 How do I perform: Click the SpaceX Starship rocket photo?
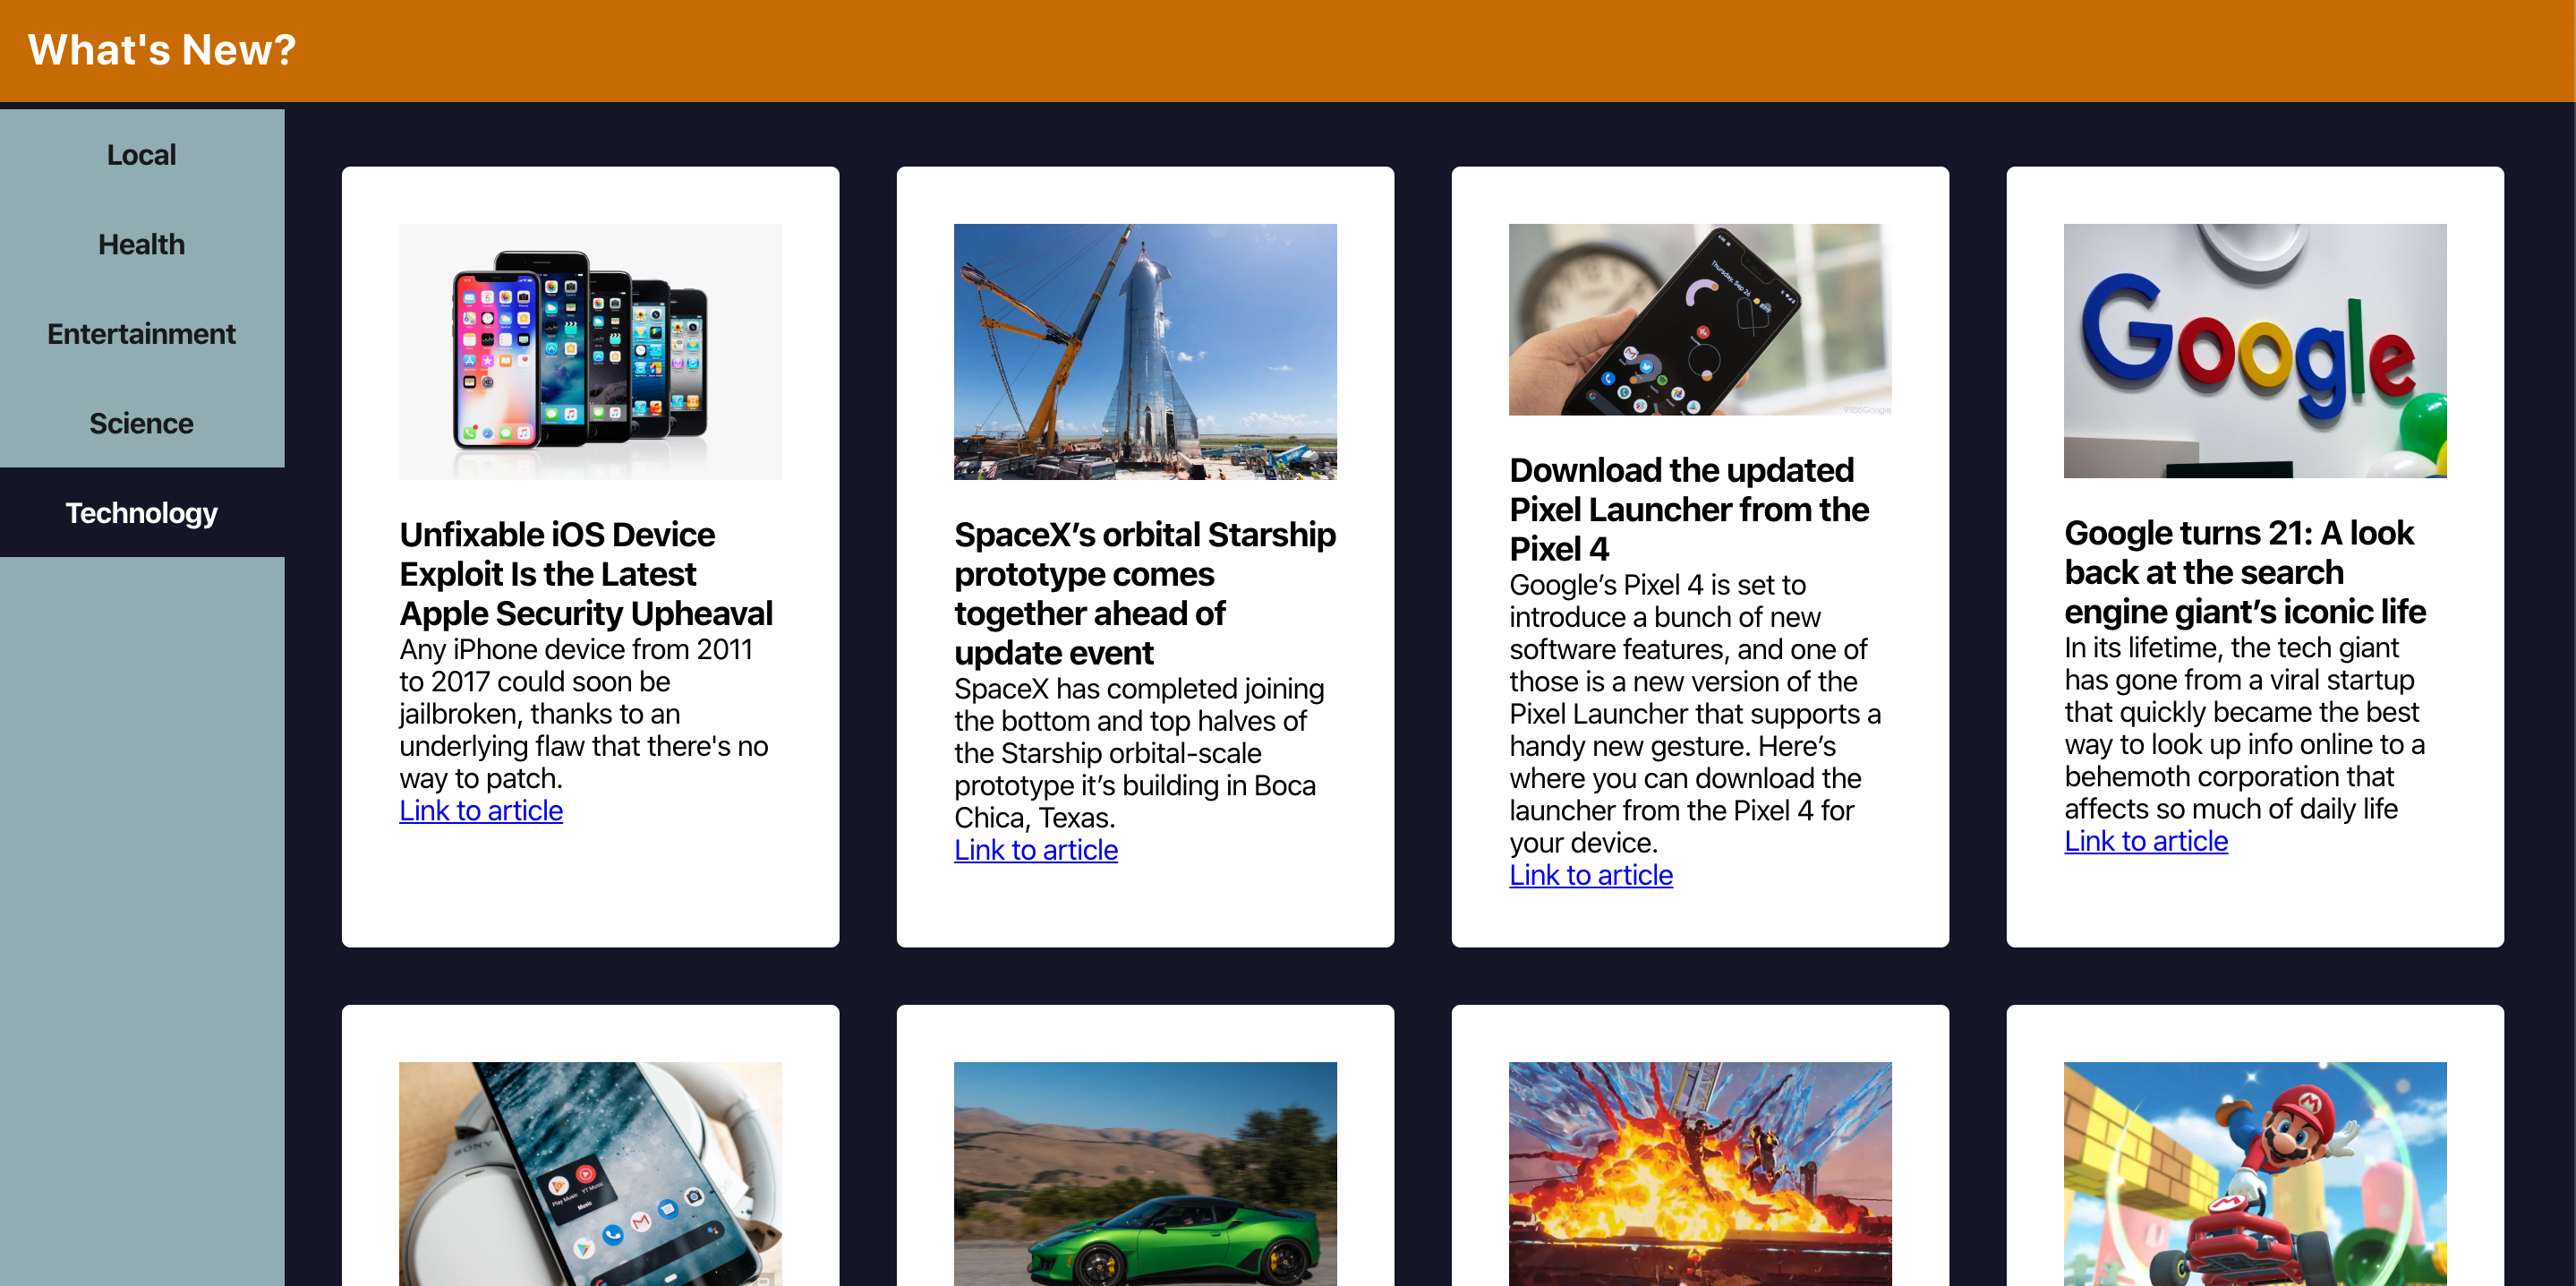click(x=1145, y=351)
